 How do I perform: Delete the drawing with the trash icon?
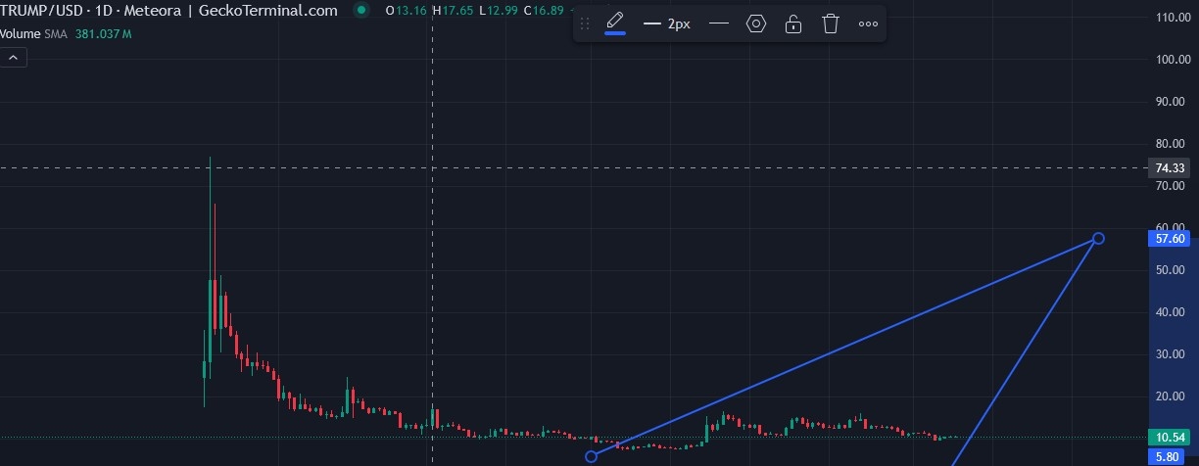click(831, 24)
